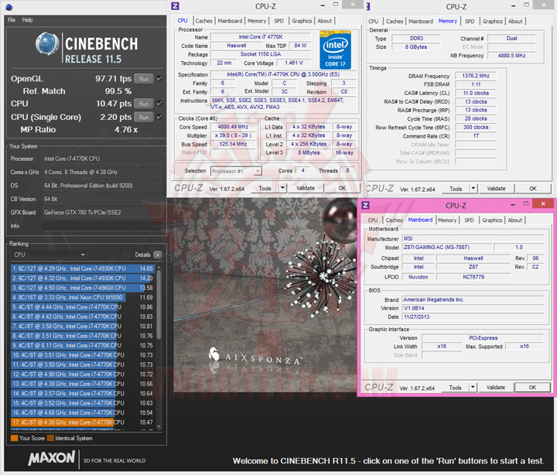Click OK in CPU-Z CPU window
The height and width of the screenshot is (475, 557).
(342, 188)
